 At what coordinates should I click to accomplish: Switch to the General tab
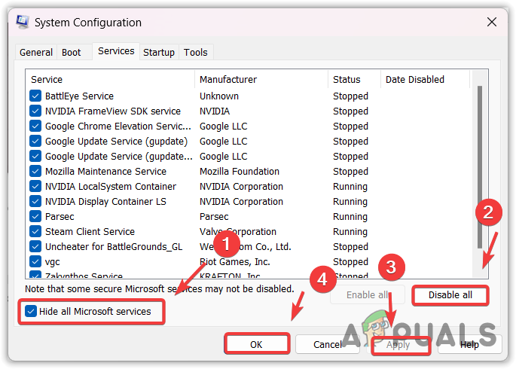click(36, 53)
